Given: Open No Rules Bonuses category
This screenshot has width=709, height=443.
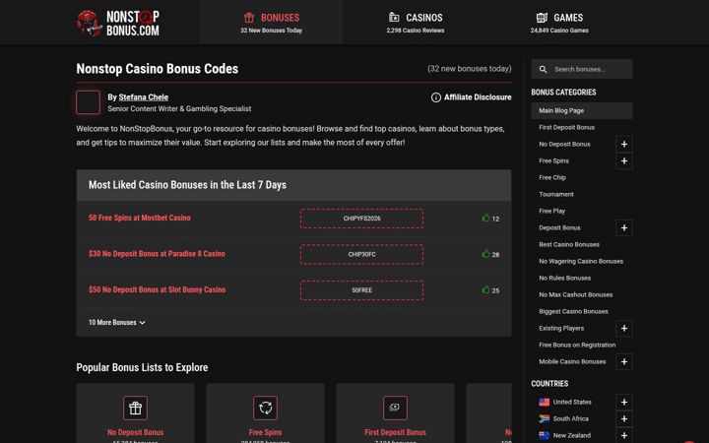Looking at the screenshot, I should [565, 278].
